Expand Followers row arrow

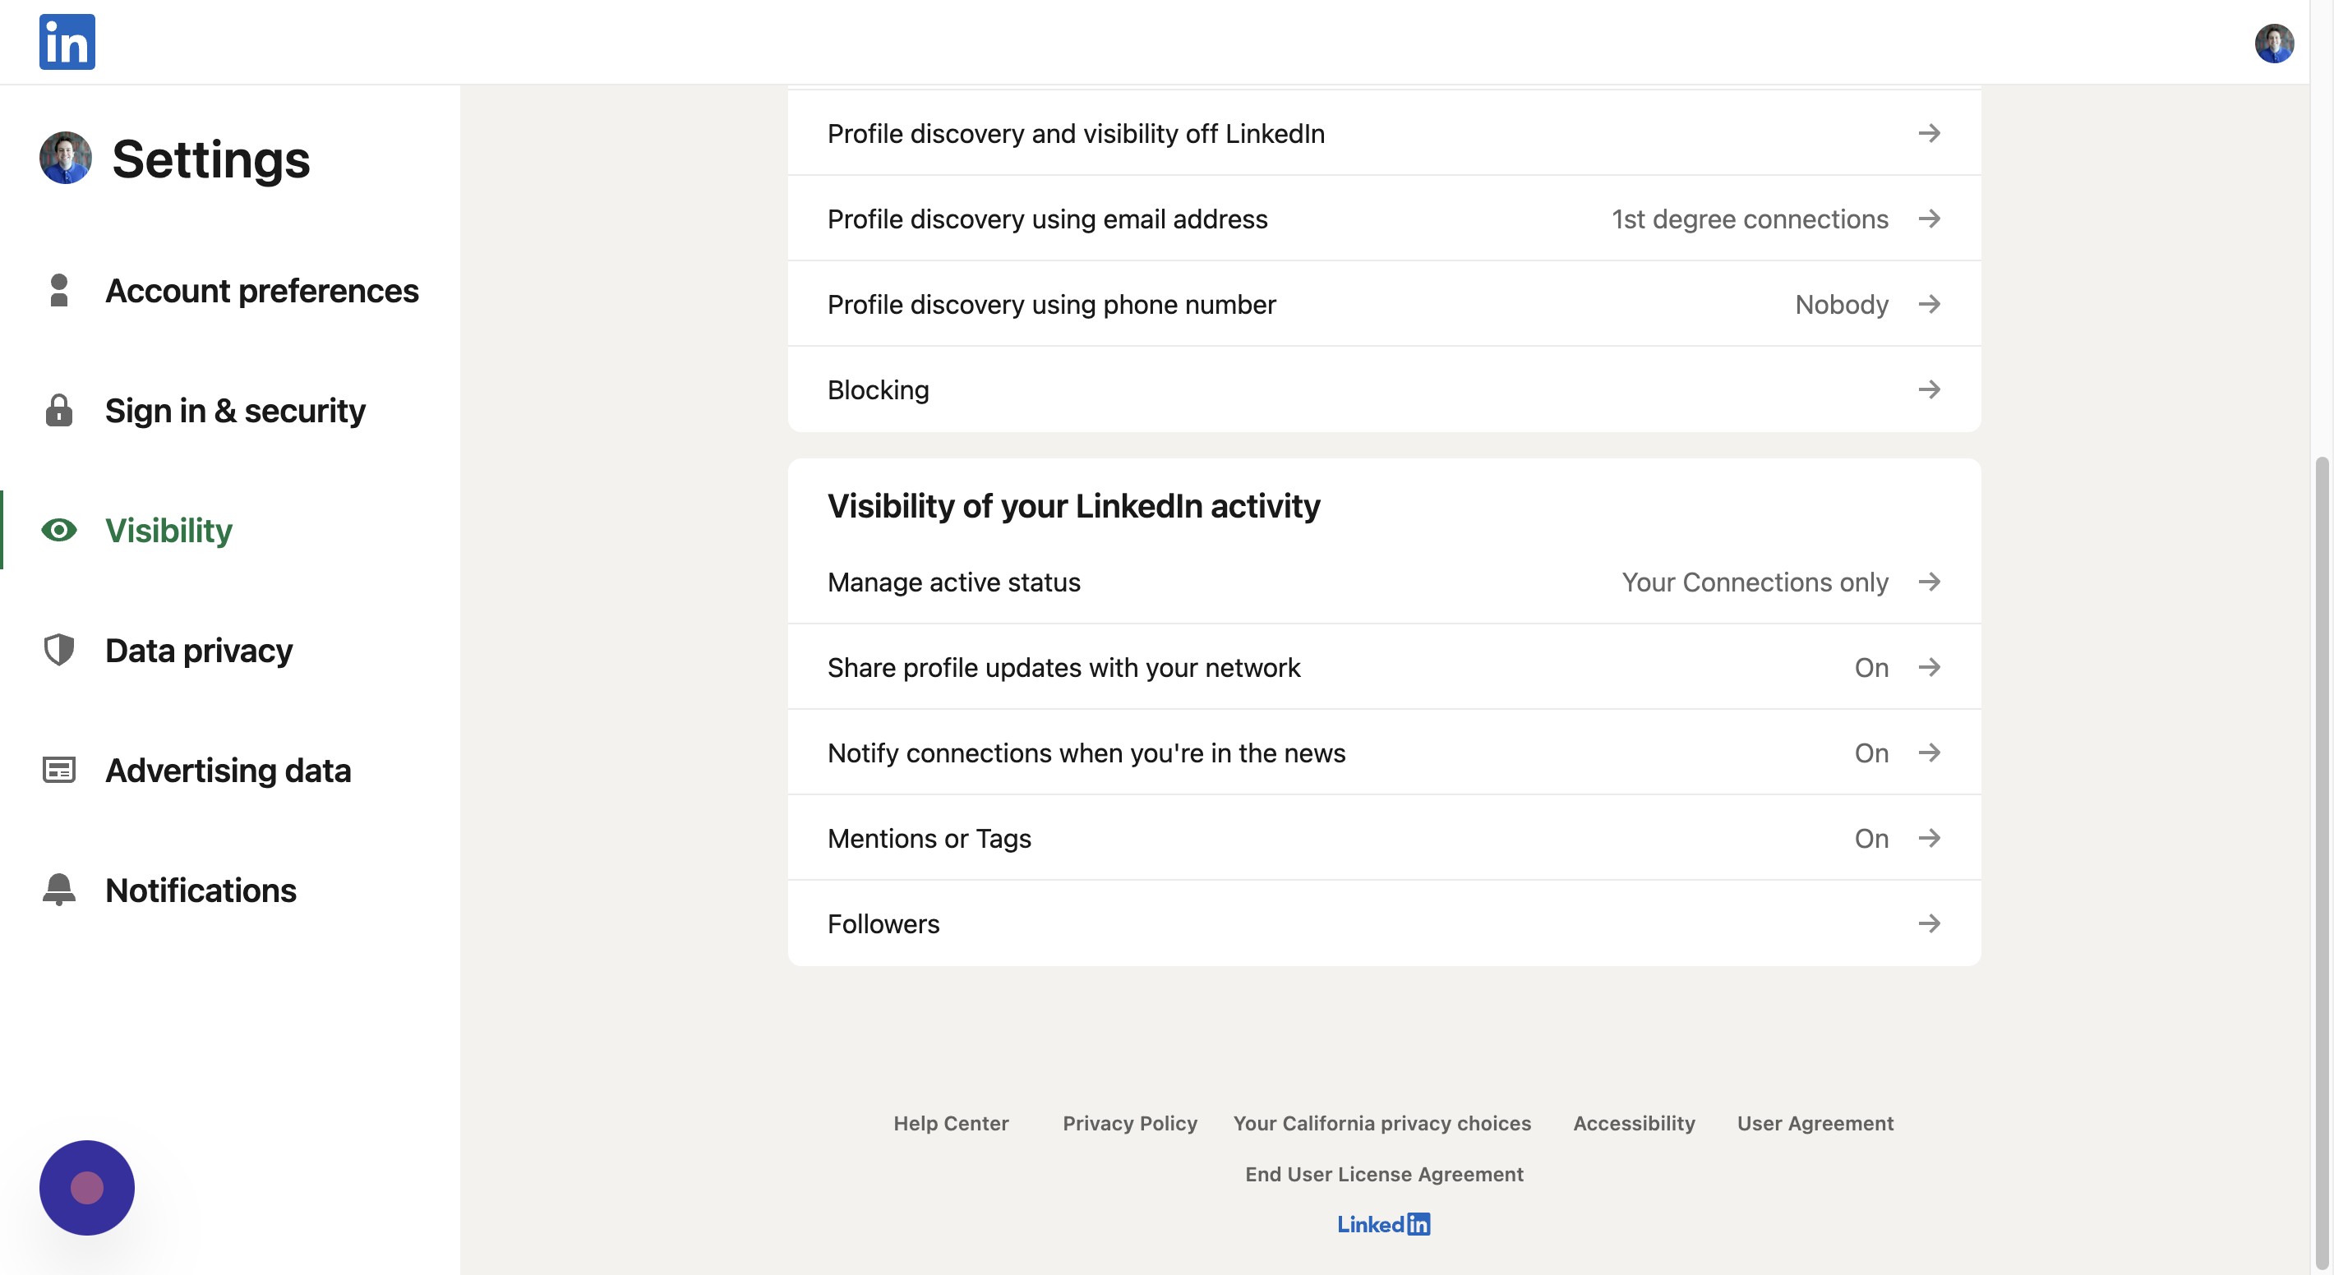click(x=1929, y=923)
